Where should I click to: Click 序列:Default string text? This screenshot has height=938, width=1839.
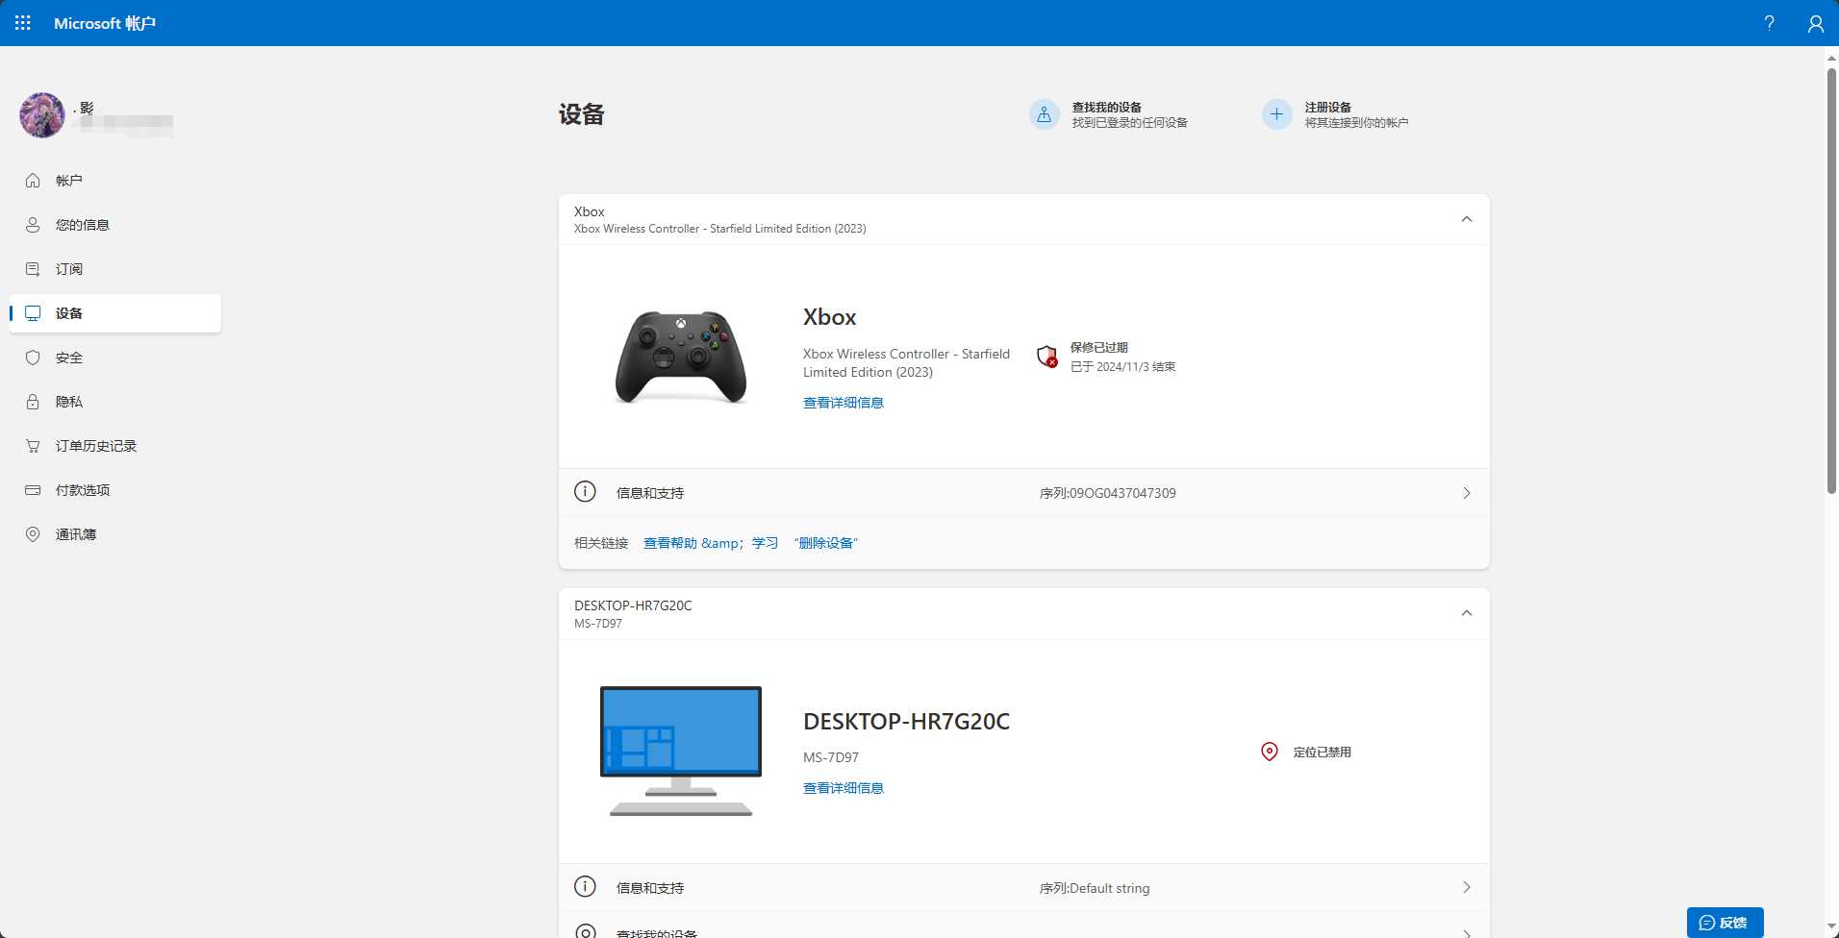[x=1095, y=888]
